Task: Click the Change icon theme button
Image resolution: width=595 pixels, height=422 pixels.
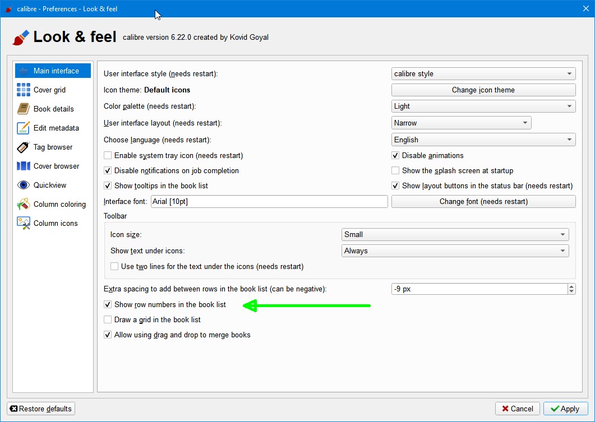Action: point(483,90)
